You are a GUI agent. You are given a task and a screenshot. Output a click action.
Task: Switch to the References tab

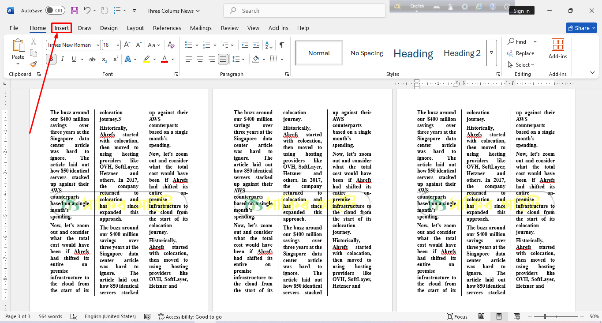[167, 28]
